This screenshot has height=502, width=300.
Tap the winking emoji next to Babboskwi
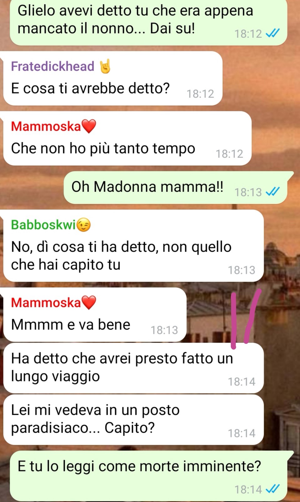(x=84, y=225)
